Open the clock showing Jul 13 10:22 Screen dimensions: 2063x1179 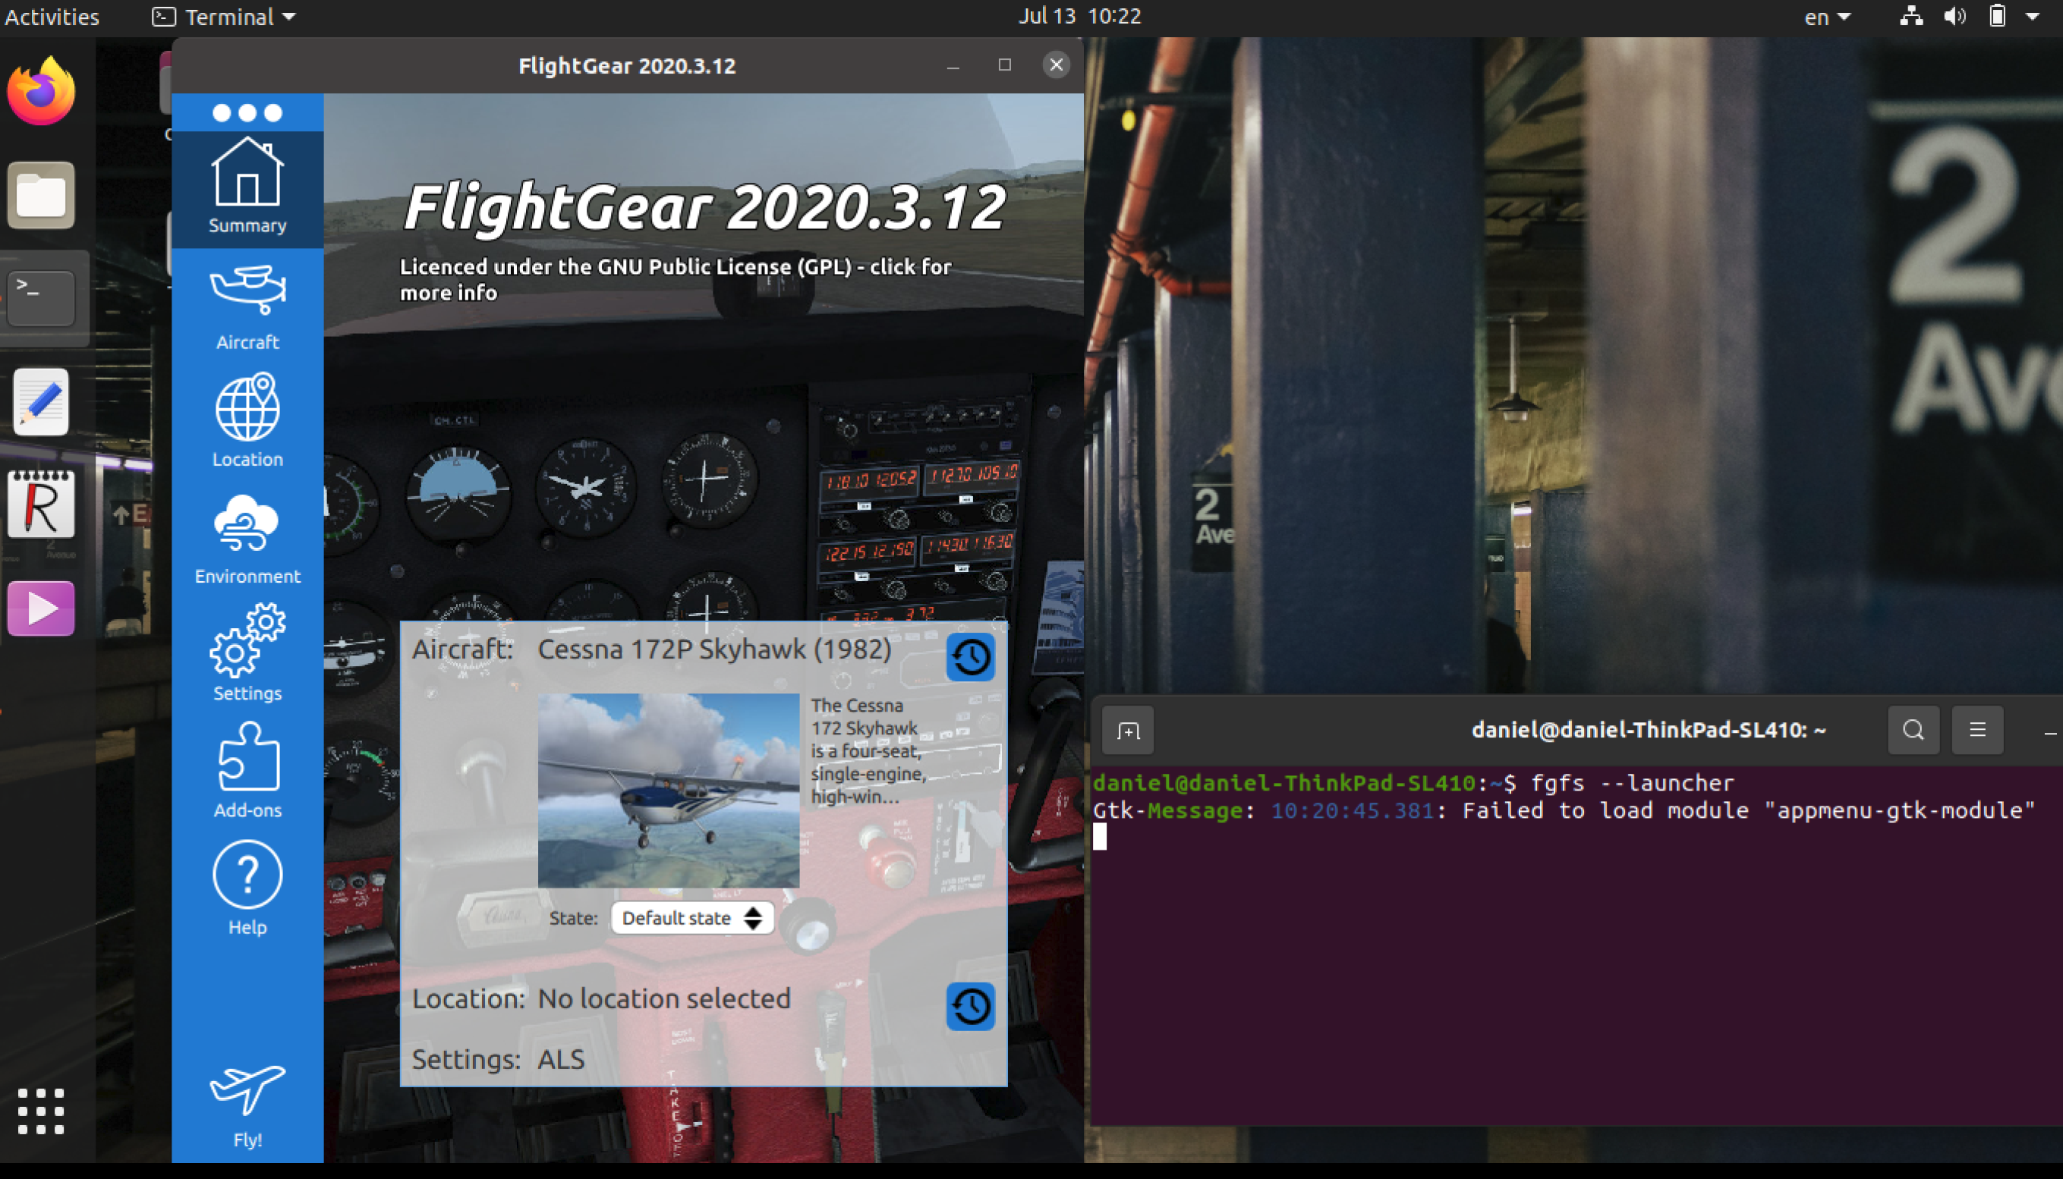pyautogui.click(x=1079, y=16)
